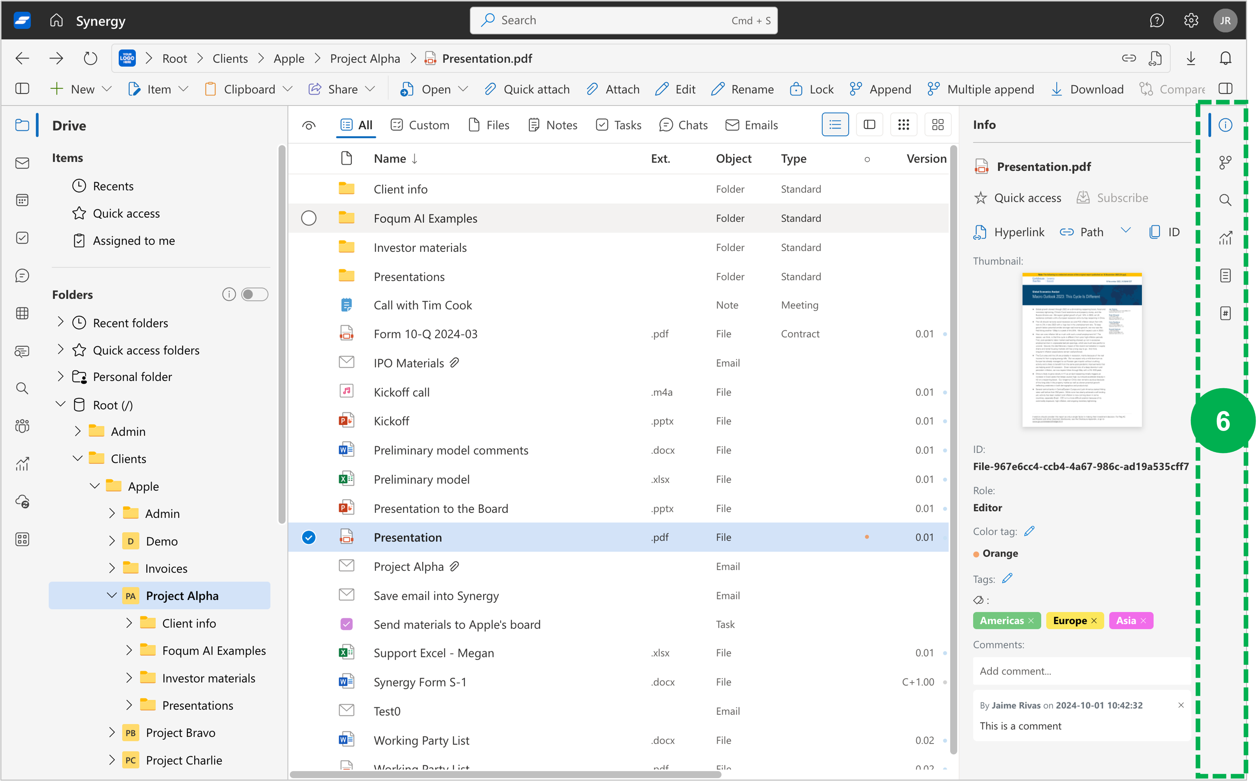Open the New dropdown

81,89
